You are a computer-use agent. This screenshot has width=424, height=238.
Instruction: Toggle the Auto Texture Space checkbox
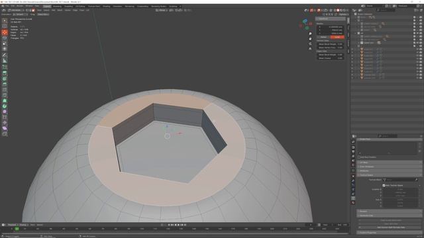(384, 185)
